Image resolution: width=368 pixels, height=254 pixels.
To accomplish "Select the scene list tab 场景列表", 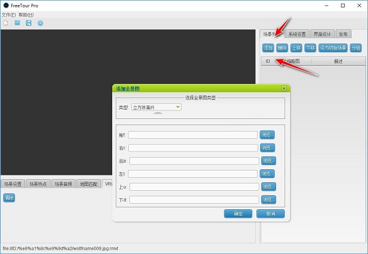I will 272,34.
